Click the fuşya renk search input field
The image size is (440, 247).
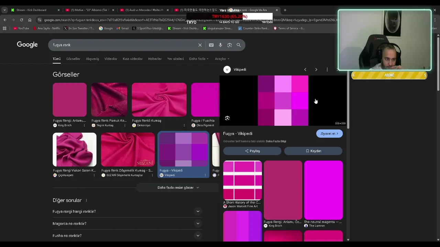[x=124, y=45]
